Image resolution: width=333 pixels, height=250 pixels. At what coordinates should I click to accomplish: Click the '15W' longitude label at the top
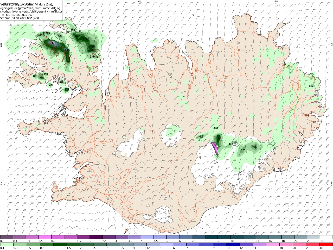(276, 1)
